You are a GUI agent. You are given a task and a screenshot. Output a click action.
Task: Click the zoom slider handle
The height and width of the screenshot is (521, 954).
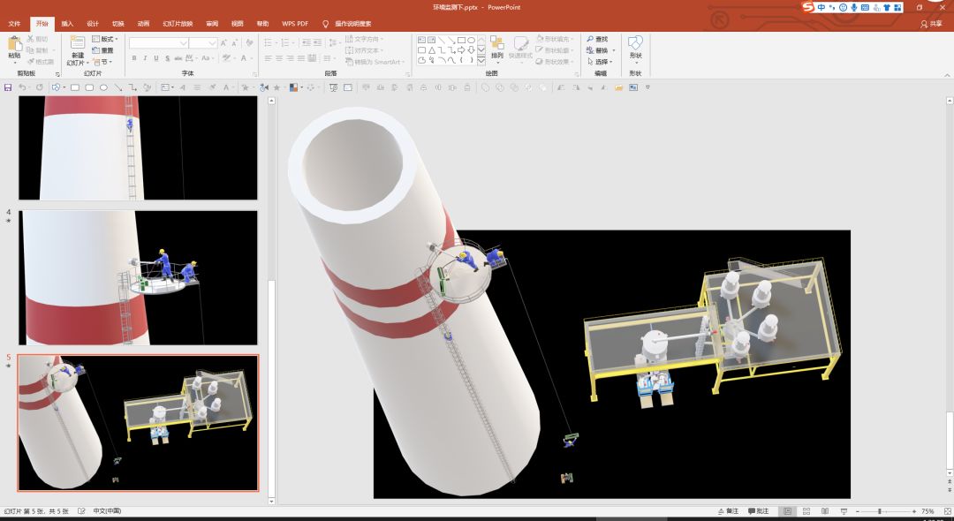tap(879, 511)
